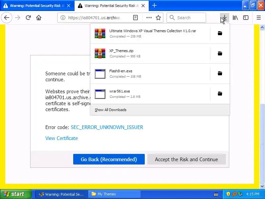Open the XP_Themes.zip download entry
This screenshot has width=265, height=199.
(x=150, y=53)
